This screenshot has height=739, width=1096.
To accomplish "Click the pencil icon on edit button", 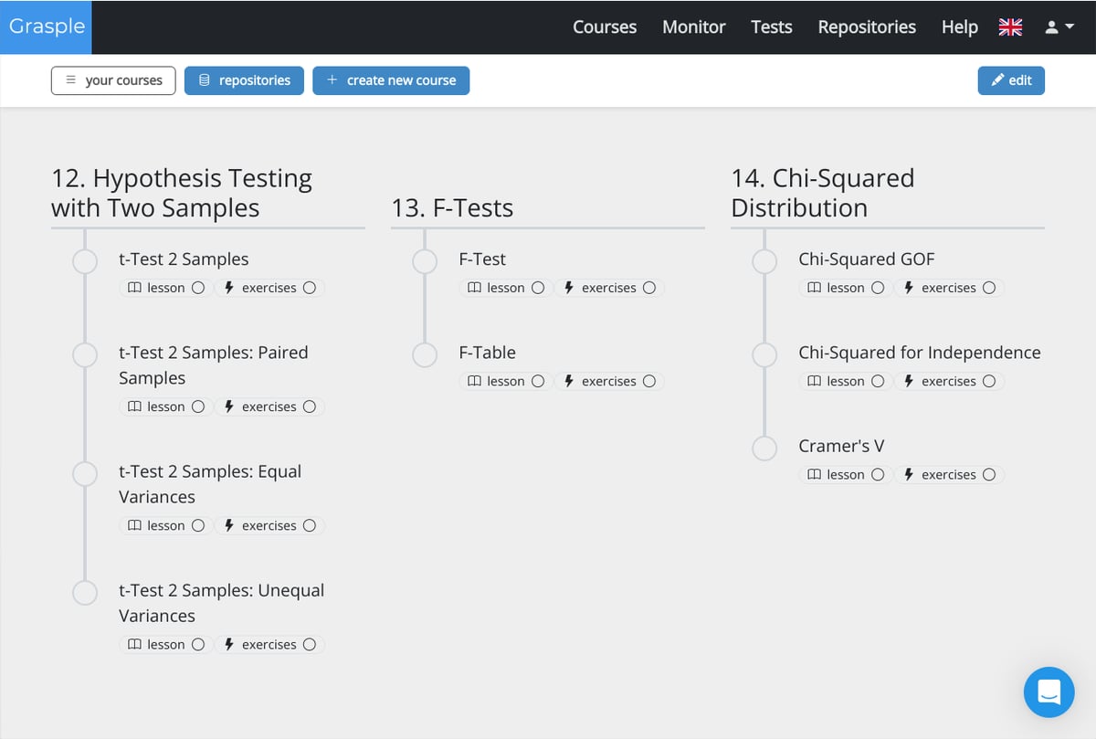I will [998, 80].
